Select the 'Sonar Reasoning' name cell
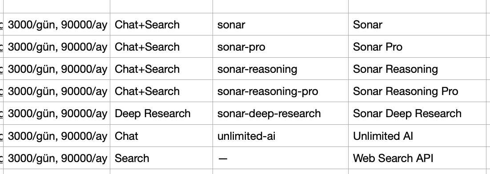Viewport: 490px width, 174px height. (x=417, y=69)
